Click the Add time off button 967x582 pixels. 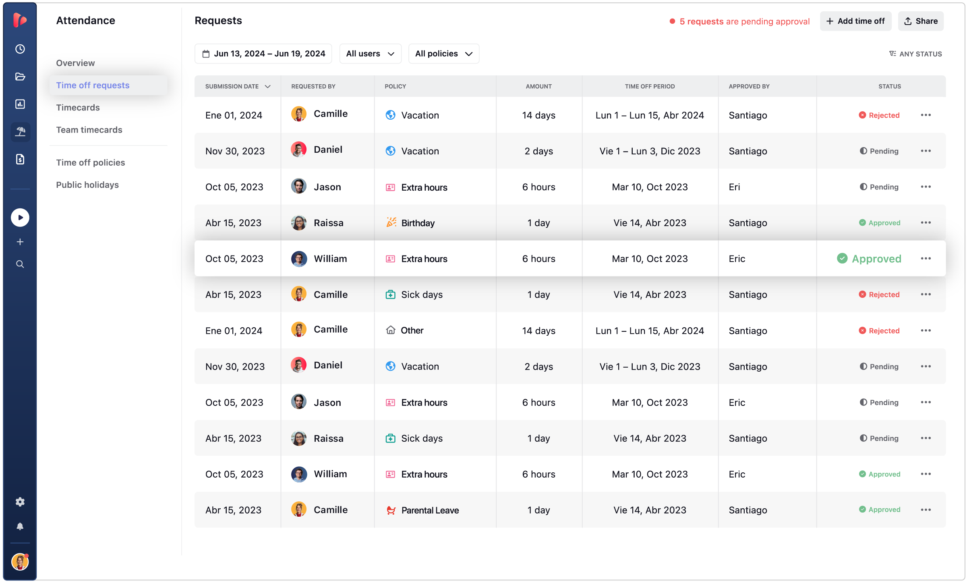point(855,21)
